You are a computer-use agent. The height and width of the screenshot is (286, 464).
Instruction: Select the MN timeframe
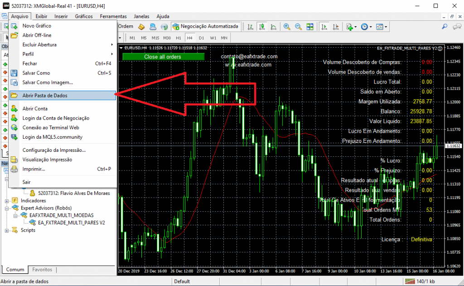tap(224, 38)
